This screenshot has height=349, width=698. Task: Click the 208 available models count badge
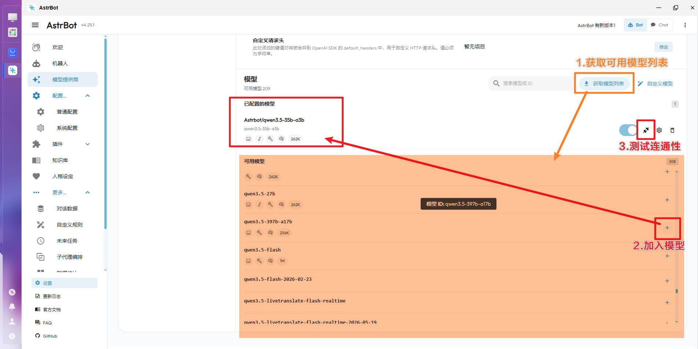(672, 161)
